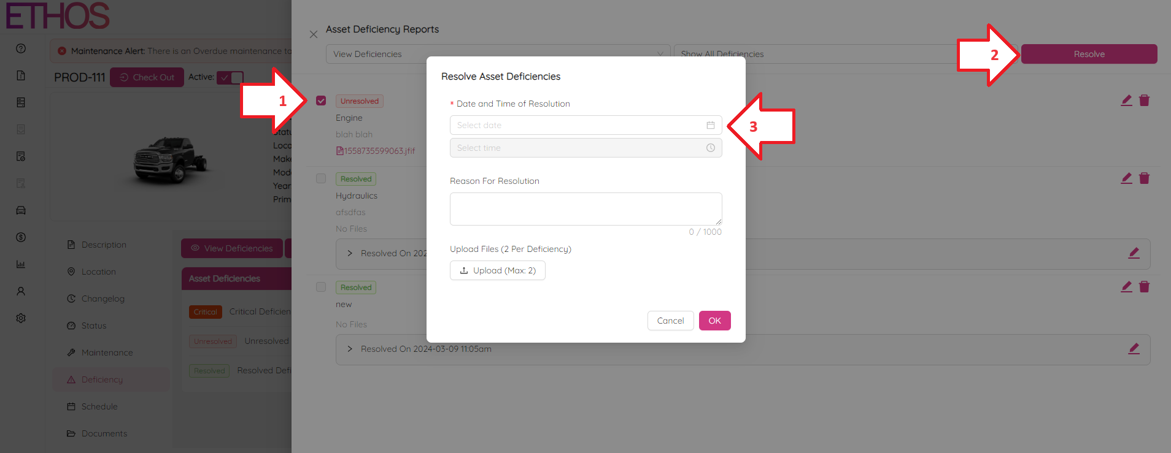1171x453 pixels.
Task: Open the user profile sidebar icon
Action: point(21,291)
